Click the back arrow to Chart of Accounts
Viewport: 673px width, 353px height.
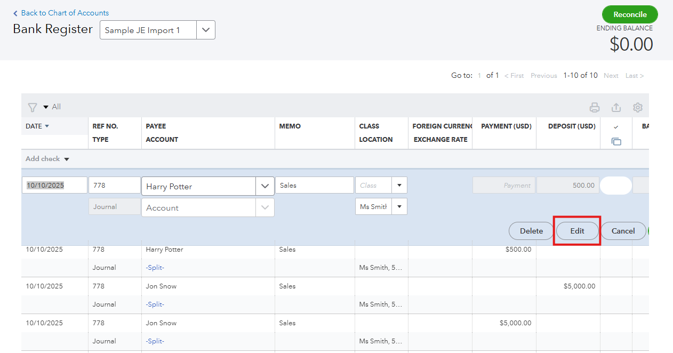point(15,13)
